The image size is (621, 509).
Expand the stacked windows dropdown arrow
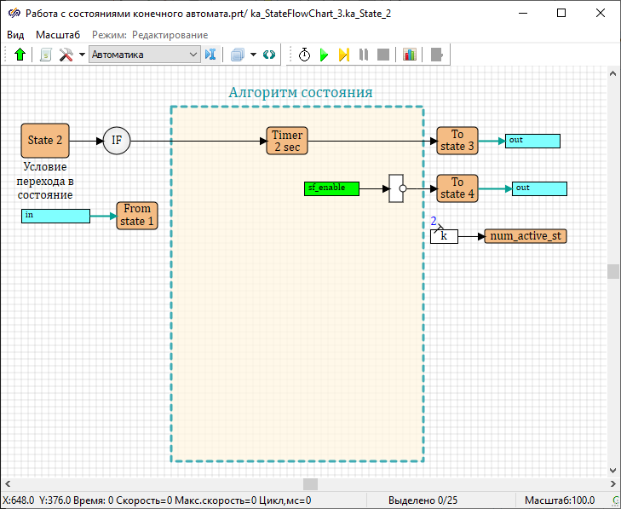(x=253, y=55)
